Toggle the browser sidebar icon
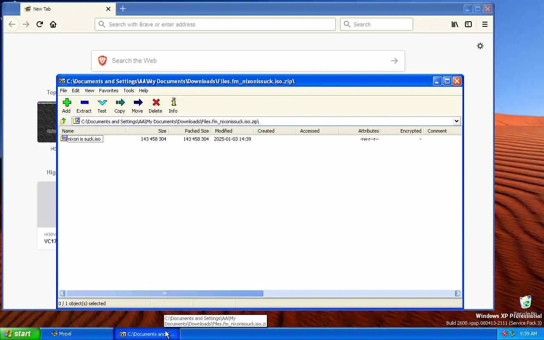 [468, 24]
